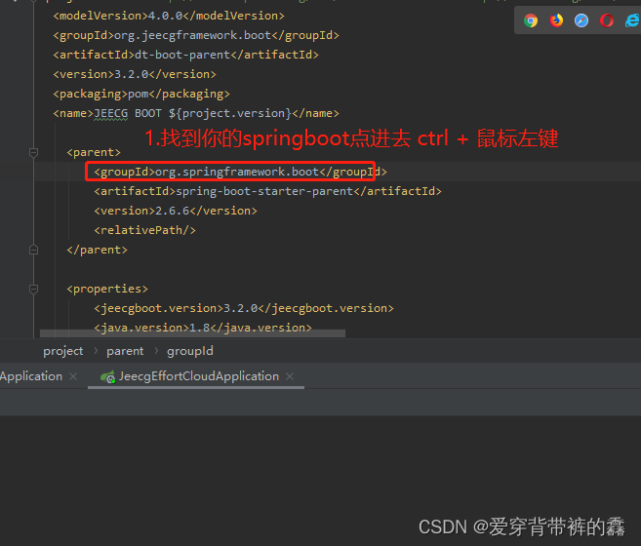The width and height of the screenshot is (641, 546).
Task: Click the closing parent tag
Action: point(98,250)
